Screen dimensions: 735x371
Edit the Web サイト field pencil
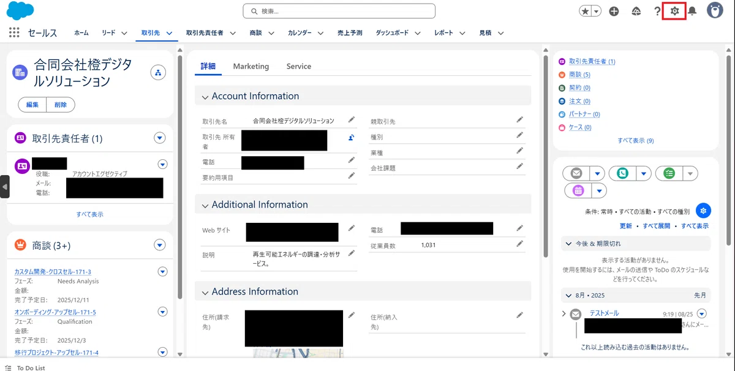(352, 228)
